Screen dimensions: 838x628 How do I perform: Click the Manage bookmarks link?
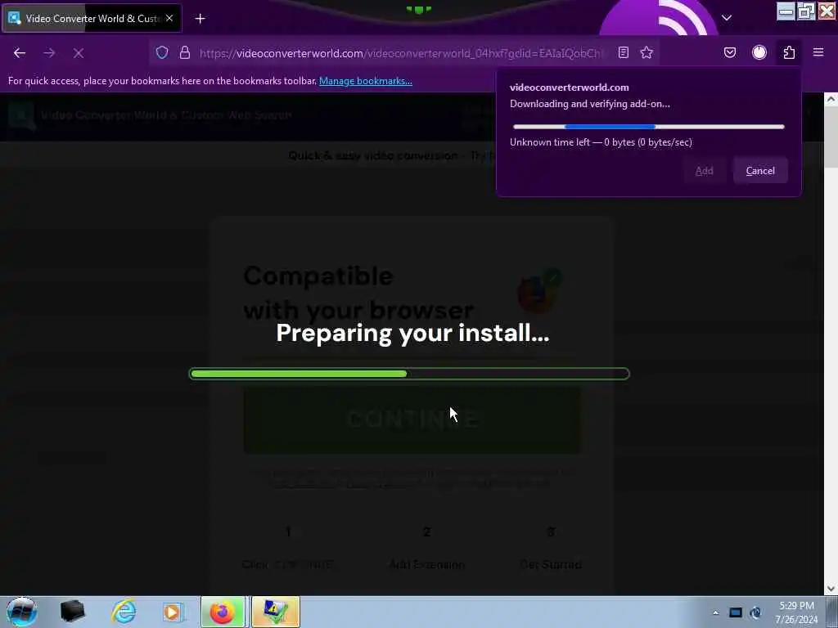coord(366,81)
